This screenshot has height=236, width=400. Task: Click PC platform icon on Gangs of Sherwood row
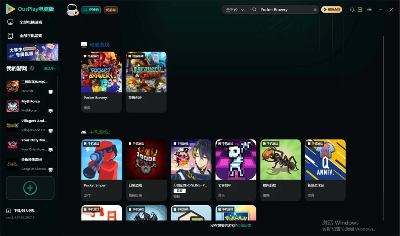tap(50, 170)
